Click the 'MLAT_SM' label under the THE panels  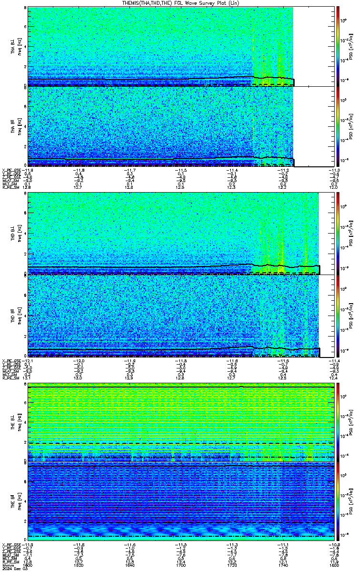11,555
